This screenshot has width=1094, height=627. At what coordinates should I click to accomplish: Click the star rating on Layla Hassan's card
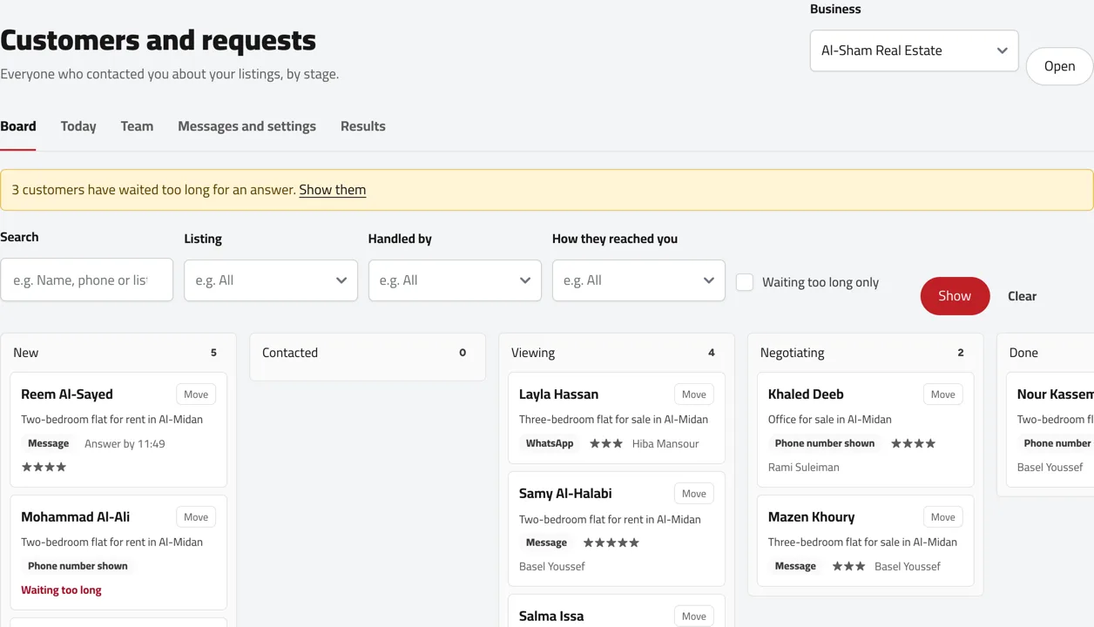[606, 443]
